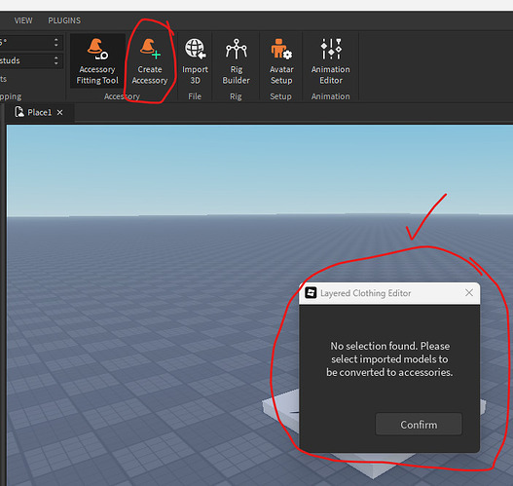Close the Layered Clothing Editor dialog
This screenshot has width=513, height=486.
pyautogui.click(x=469, y=292)
